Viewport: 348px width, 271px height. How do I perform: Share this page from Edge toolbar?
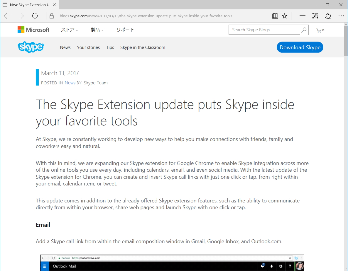(x=328, y=16)
